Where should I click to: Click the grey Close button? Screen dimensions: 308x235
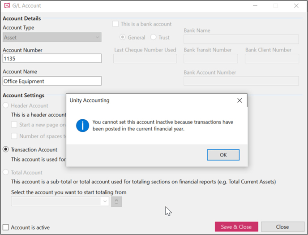[x=282, y=227]
